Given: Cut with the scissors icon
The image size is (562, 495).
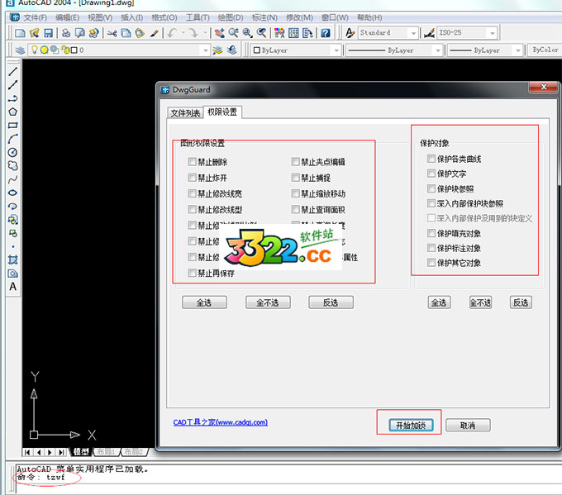Looking at the screenshot, I should pos(112,33).
